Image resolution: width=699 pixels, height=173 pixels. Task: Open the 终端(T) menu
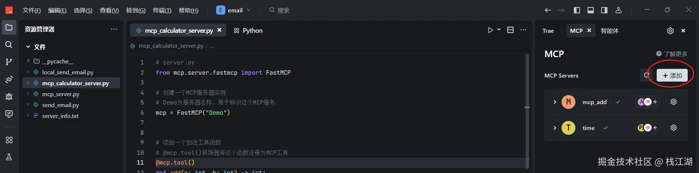162,10
